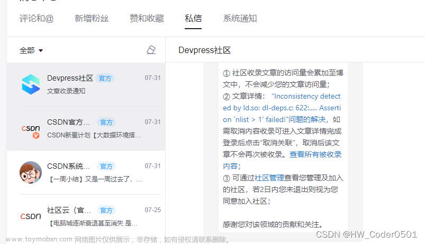Open the CSDN系统 conversation
The image size is (425, 244).
coord(86,172)
